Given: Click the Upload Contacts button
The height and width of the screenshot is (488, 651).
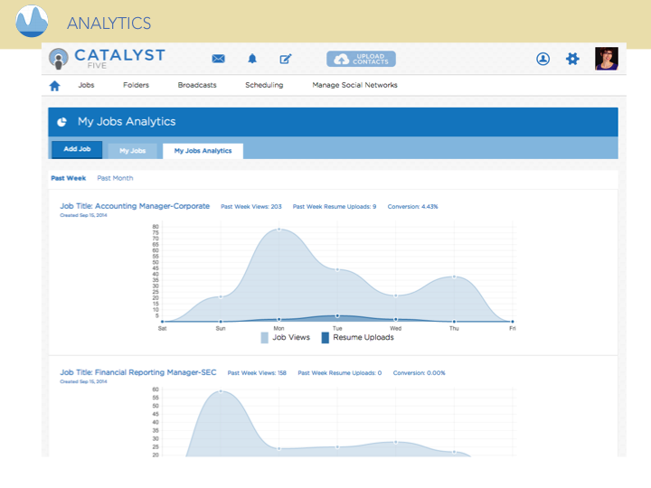Looking at the screenshot, I should pos(361,59).
